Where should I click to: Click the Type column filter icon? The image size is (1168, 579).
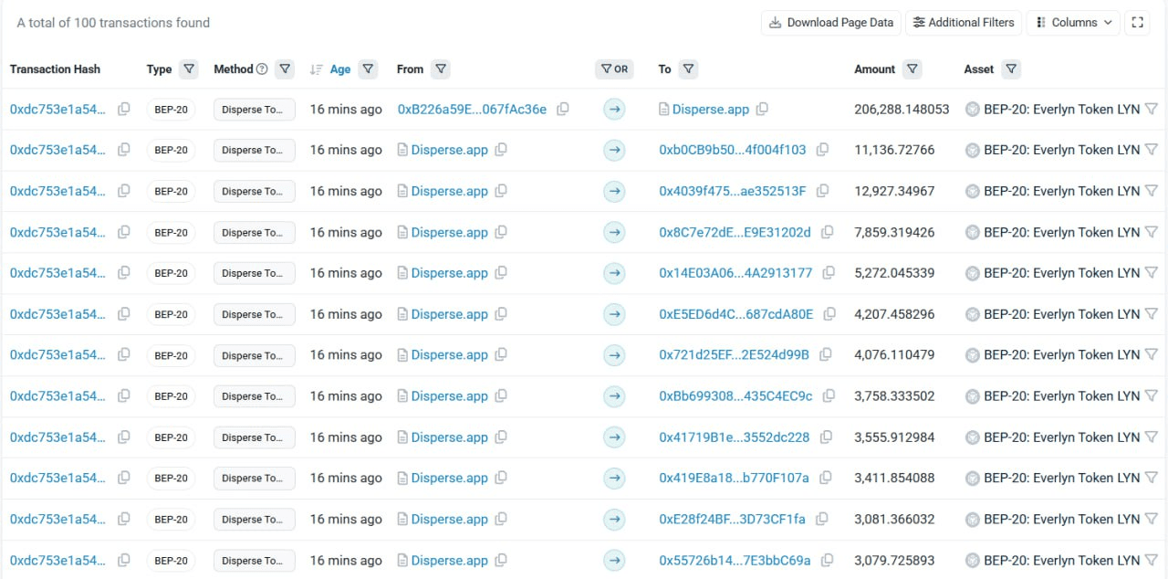tap(188, 68)
